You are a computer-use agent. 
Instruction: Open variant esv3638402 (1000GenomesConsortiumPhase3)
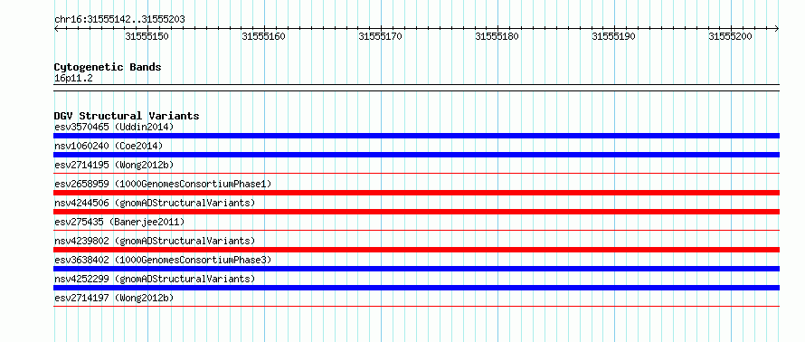(x=163, y=260)
